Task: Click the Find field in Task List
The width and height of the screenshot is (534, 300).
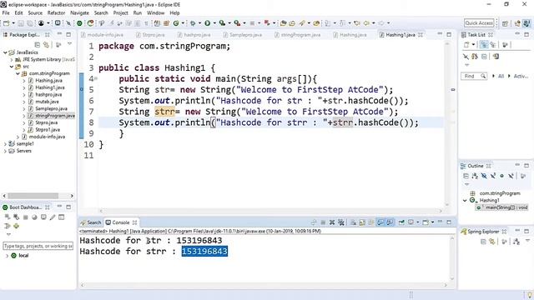Action: point(474,76)
